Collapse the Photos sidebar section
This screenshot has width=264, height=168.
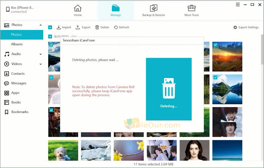pyautogui.click(x=41, y=25)
